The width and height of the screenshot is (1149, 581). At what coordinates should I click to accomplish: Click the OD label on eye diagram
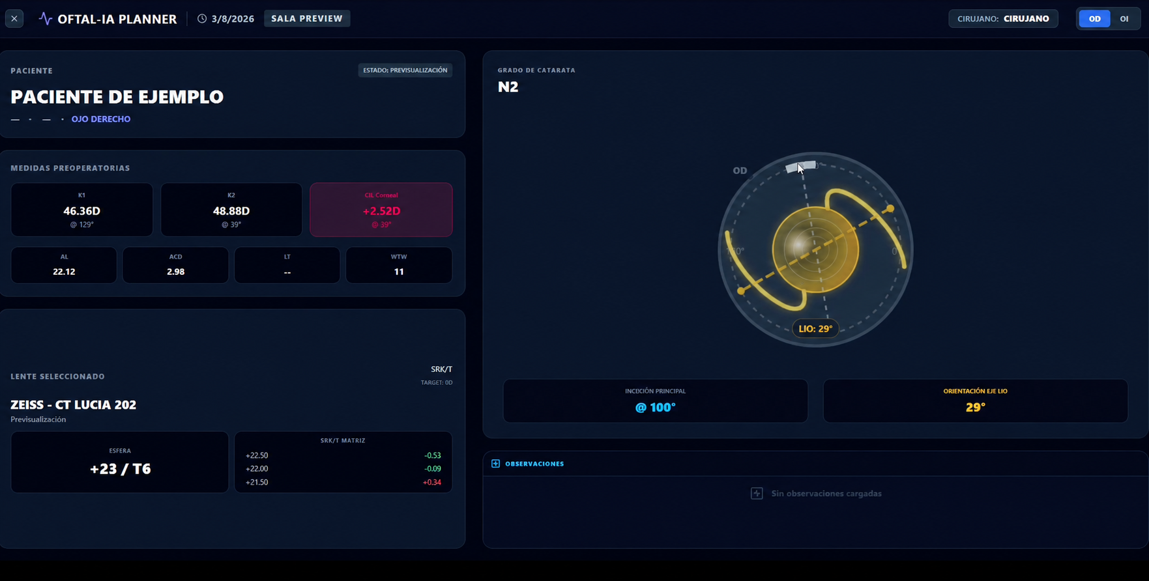[740, 171]
